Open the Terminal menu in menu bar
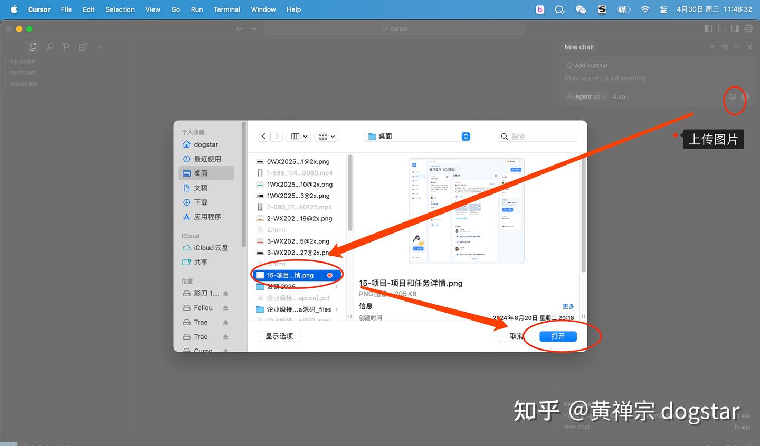 227,9
